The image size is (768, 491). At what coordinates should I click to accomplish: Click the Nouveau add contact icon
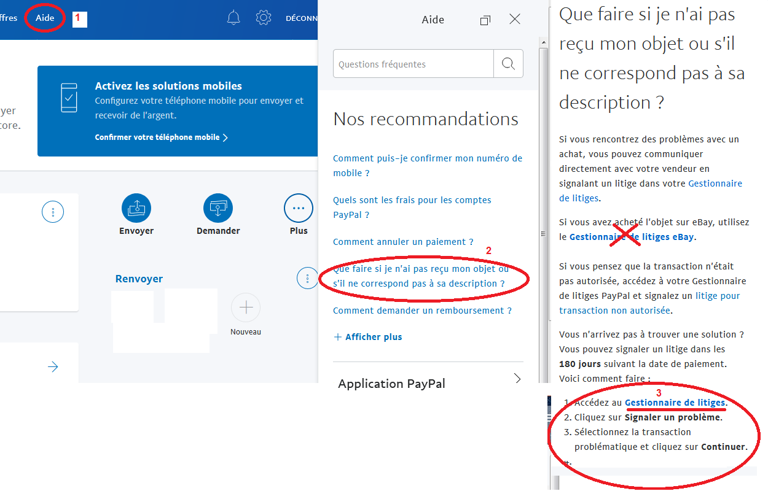click(246, 307)
